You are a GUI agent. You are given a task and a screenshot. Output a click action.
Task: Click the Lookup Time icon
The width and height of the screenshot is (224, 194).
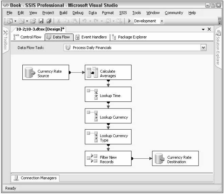[x=93, y=95]
